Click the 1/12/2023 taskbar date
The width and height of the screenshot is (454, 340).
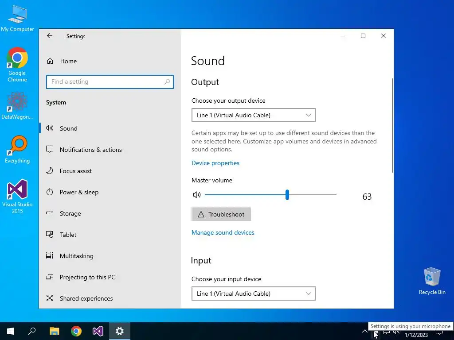point(416,335)
